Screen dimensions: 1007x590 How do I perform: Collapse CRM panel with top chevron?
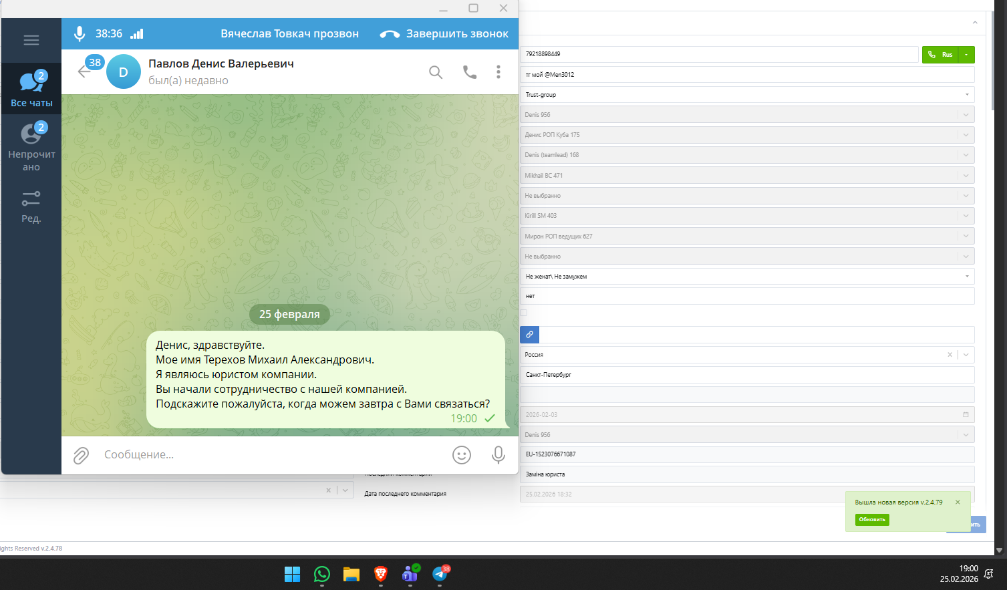(x=975, y=23)
